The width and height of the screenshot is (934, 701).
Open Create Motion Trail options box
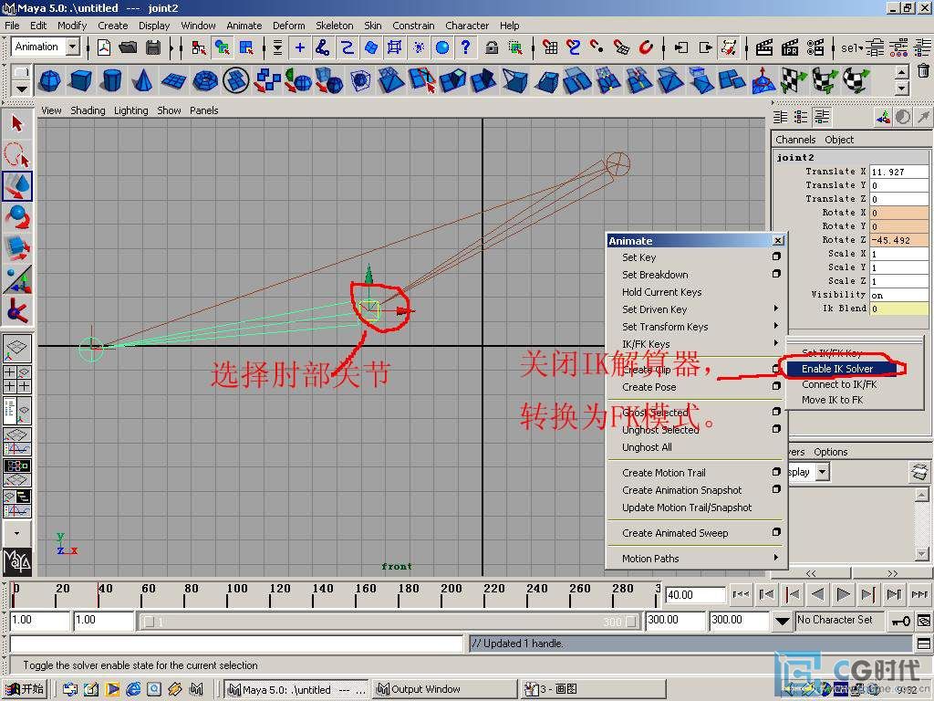[x=776, y=472]
